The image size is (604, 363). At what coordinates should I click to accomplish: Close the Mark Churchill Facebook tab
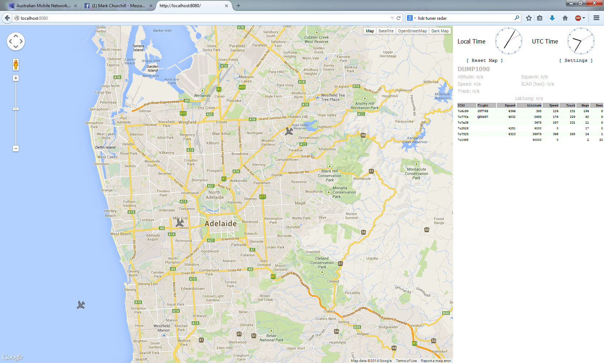pyautogui.click(x=151, y=6)
